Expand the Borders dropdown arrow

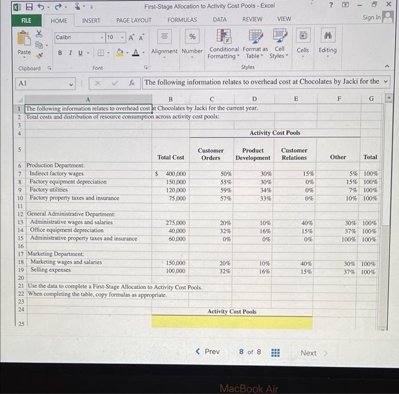pos(108,53)
